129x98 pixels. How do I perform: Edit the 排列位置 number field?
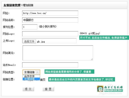[x=30, y=27]
